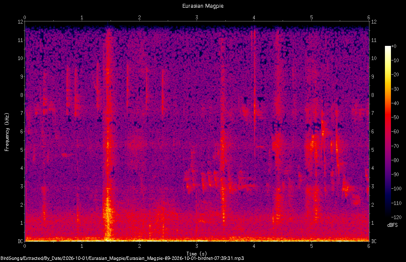
Task: Click the dBFS color gradient scale bar
Action: point(388,132)
